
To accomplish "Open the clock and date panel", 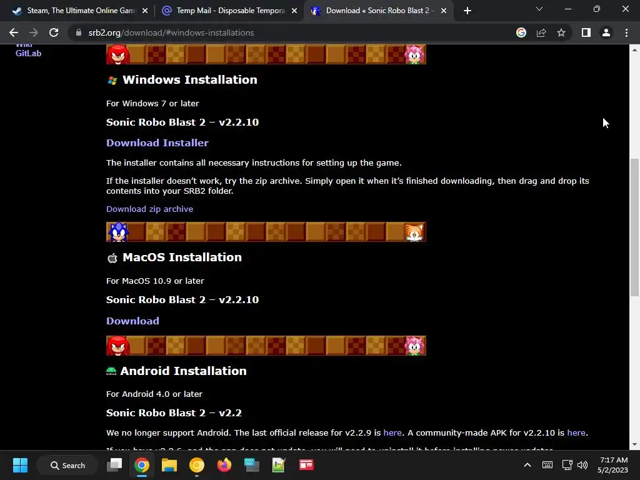I will 612,465.
